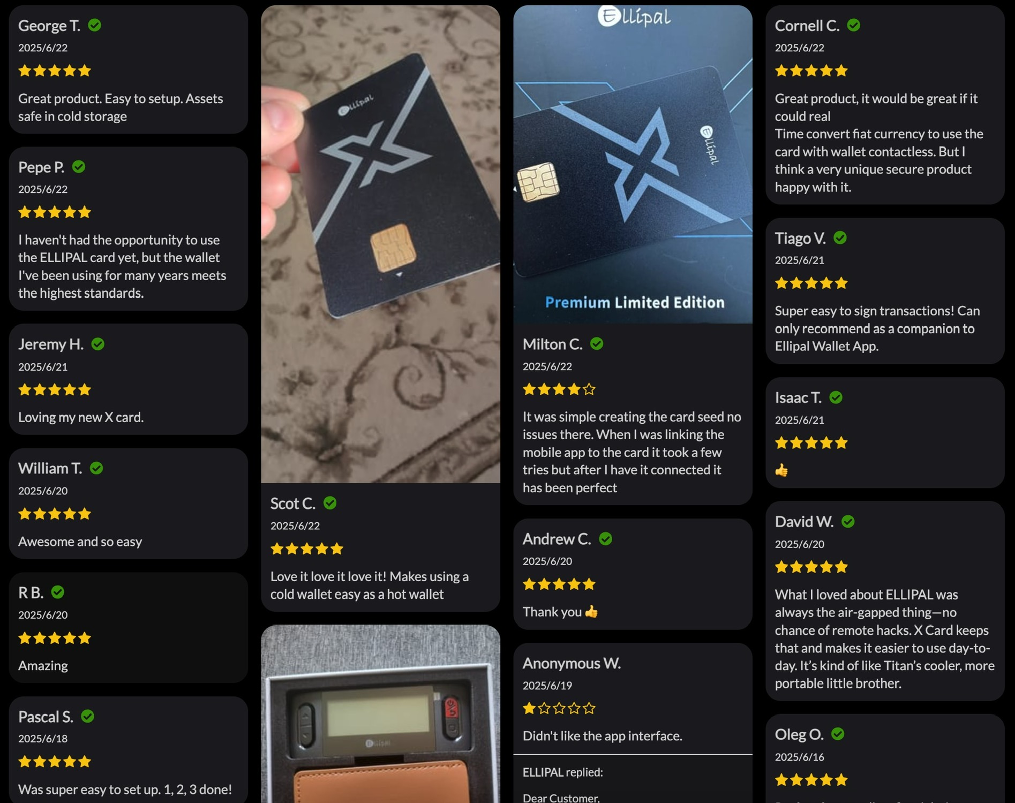Click the ELLIPAL replied section heading
This screenshot has height=803, width=1015.
(562, 772)
